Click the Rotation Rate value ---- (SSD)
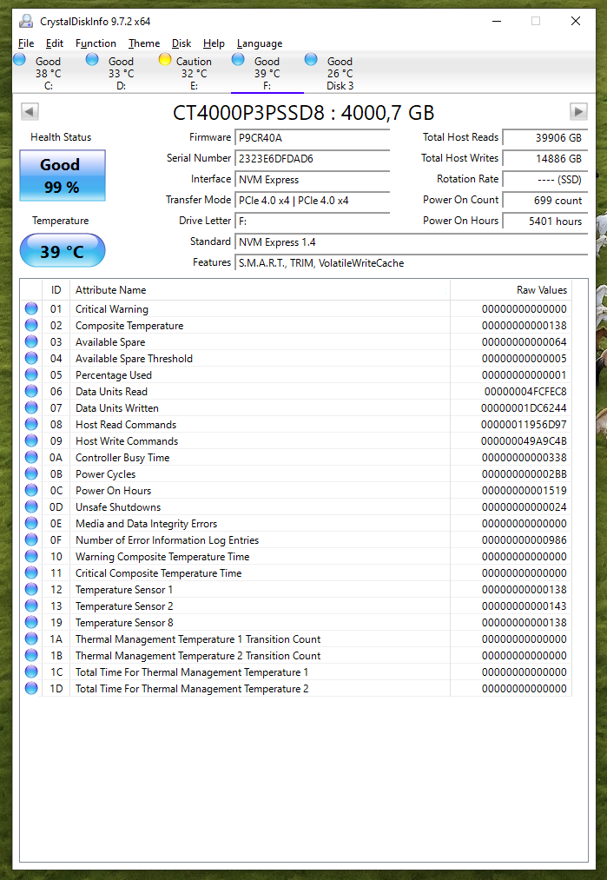Screen dimensions: 607x880 [545, 180]
